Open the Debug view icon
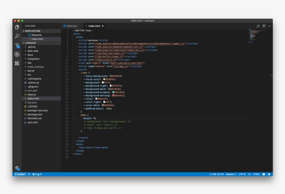This screenshot has height=194, width=285. pos(17,54)
